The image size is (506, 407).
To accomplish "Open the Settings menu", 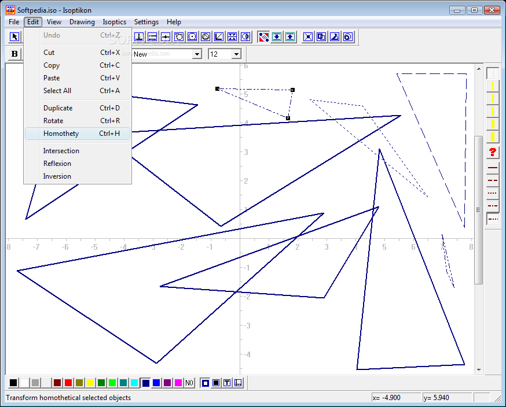I will pos(146,22).
